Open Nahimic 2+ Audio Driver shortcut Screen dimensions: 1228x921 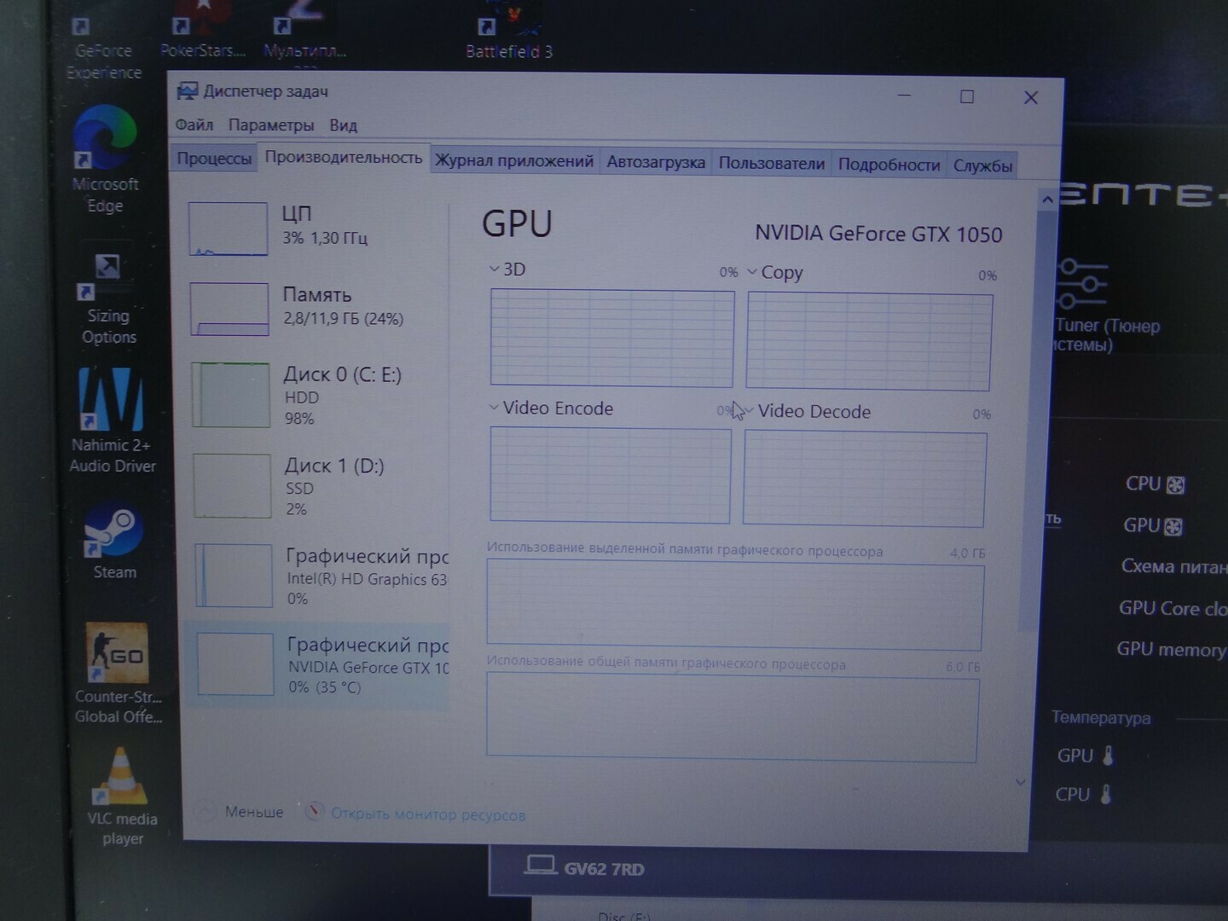113,420
